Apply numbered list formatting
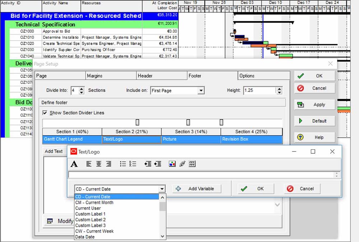This screenshot has width=359, height=242. (133, 164)
